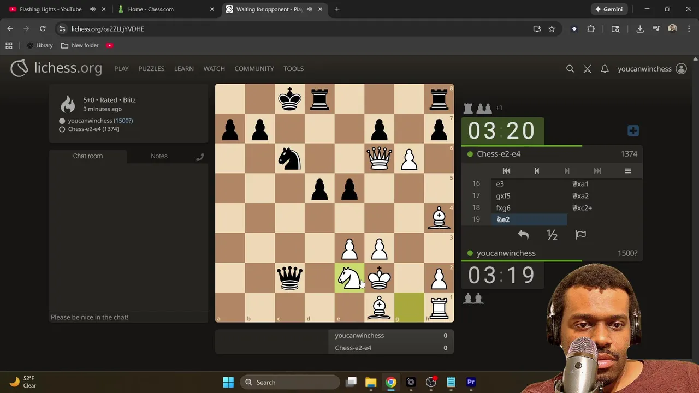Propose a takeback with the arrow icon
Viewport: 699px width, 393px height.
[523, 235]
